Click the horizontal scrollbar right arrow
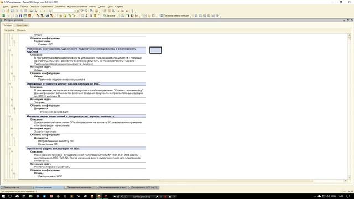Viewport: 354px width, 199px height. 346,181
